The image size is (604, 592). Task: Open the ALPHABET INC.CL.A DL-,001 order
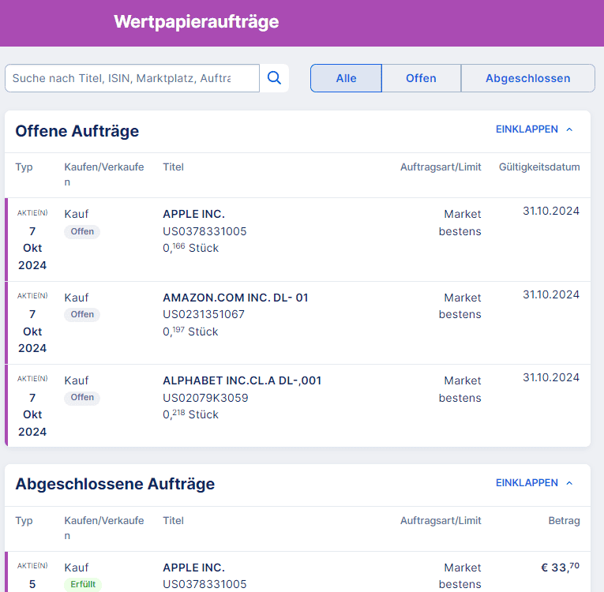click(298, 406)
